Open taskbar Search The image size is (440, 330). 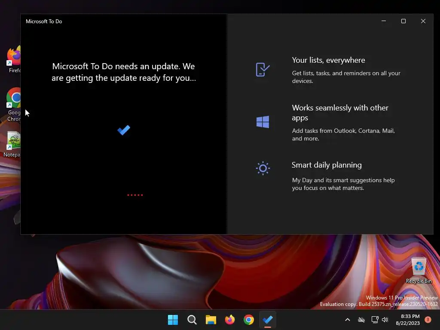click(192, 320)
